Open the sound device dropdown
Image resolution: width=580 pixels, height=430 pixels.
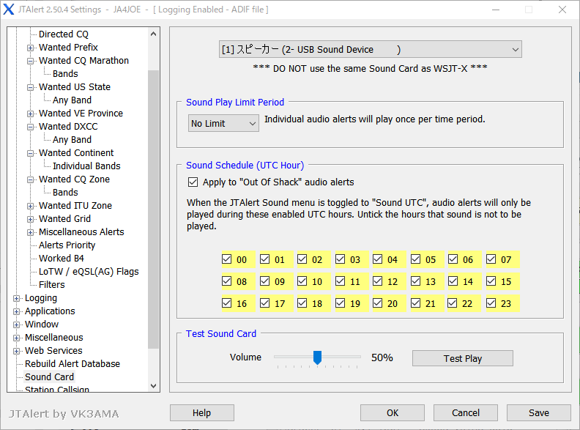pyautogui.click(x=371, y=49)
